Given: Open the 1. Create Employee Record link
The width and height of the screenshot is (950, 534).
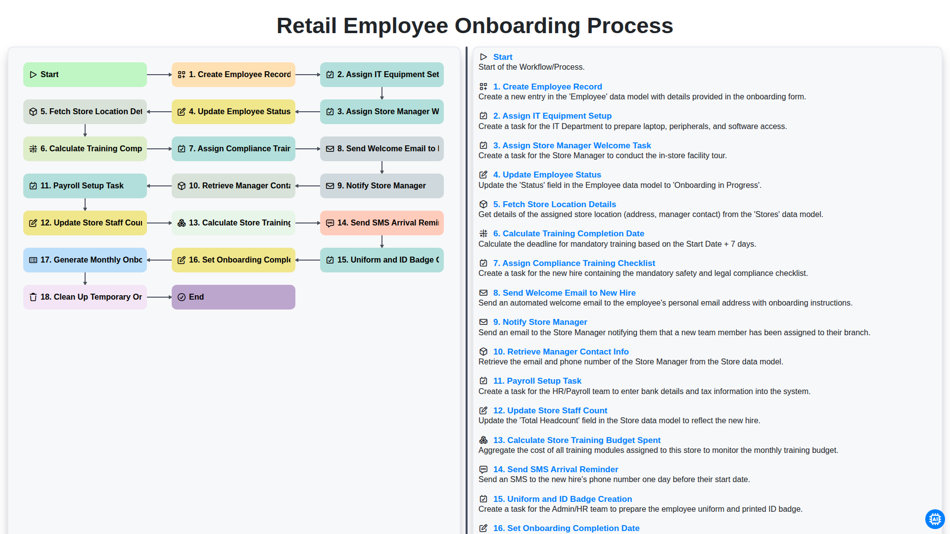Looking at the screenshot, I should point(547,87).
